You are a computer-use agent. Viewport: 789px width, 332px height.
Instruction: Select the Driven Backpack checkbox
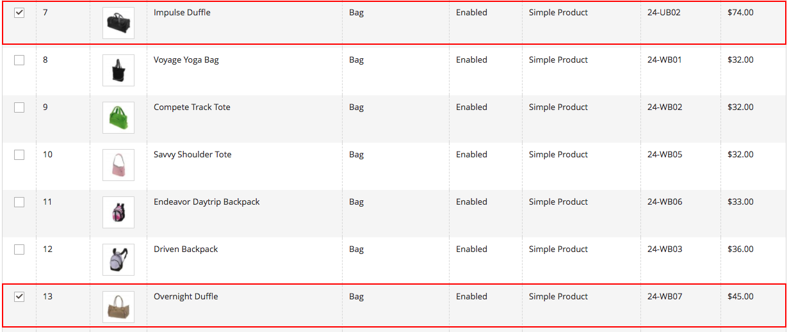19,249
